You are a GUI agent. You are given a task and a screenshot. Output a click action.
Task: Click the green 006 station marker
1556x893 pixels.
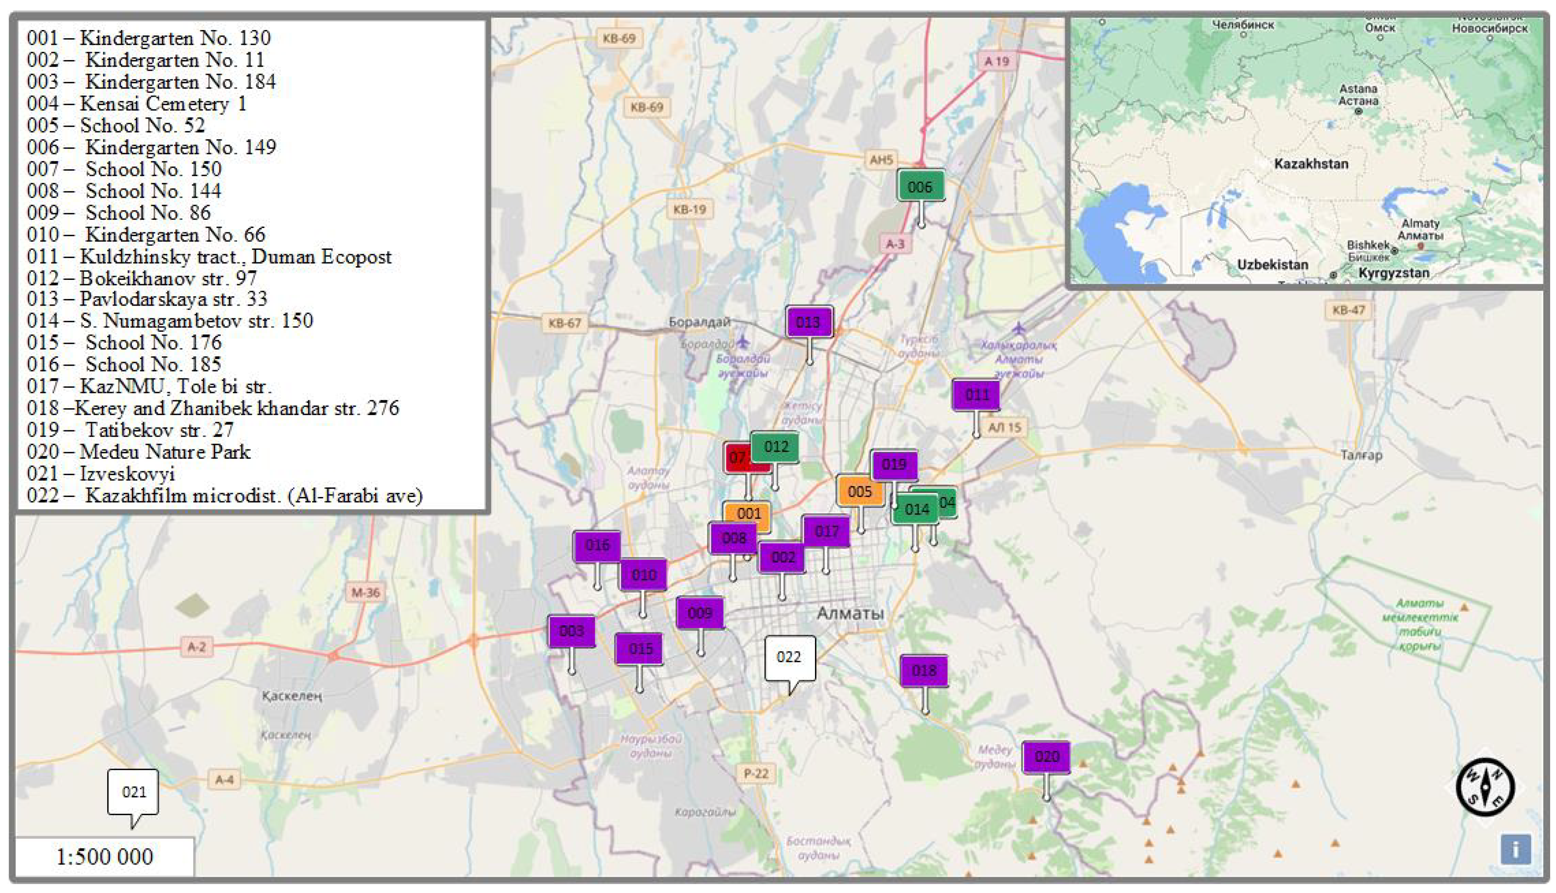point(920,186)
